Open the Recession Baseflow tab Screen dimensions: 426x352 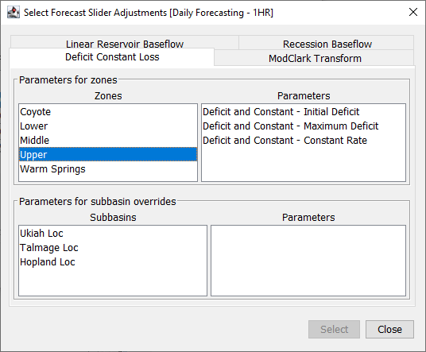tap(327, 44)
